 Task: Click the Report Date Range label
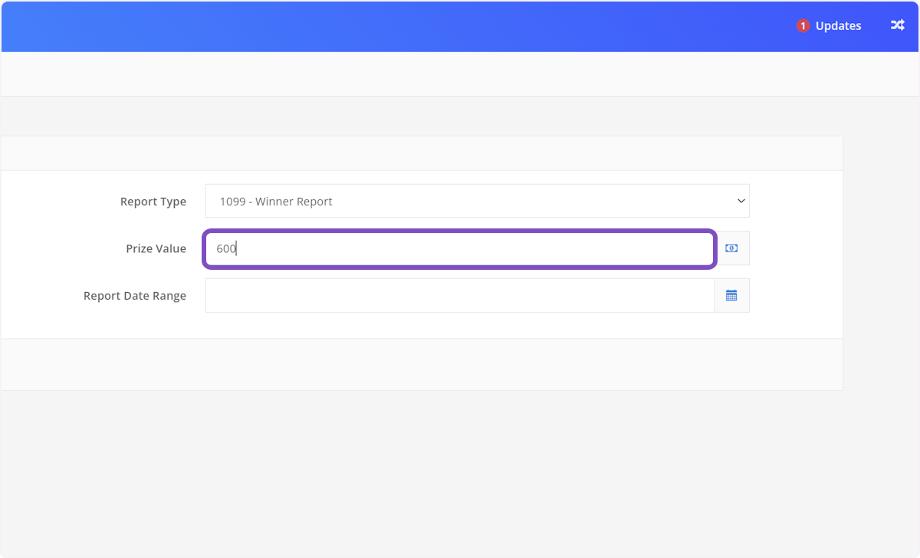135,295
